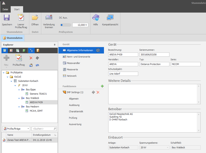206x153 pixels.
Task: Open Messwandler section
Action: tap(73, 63)
